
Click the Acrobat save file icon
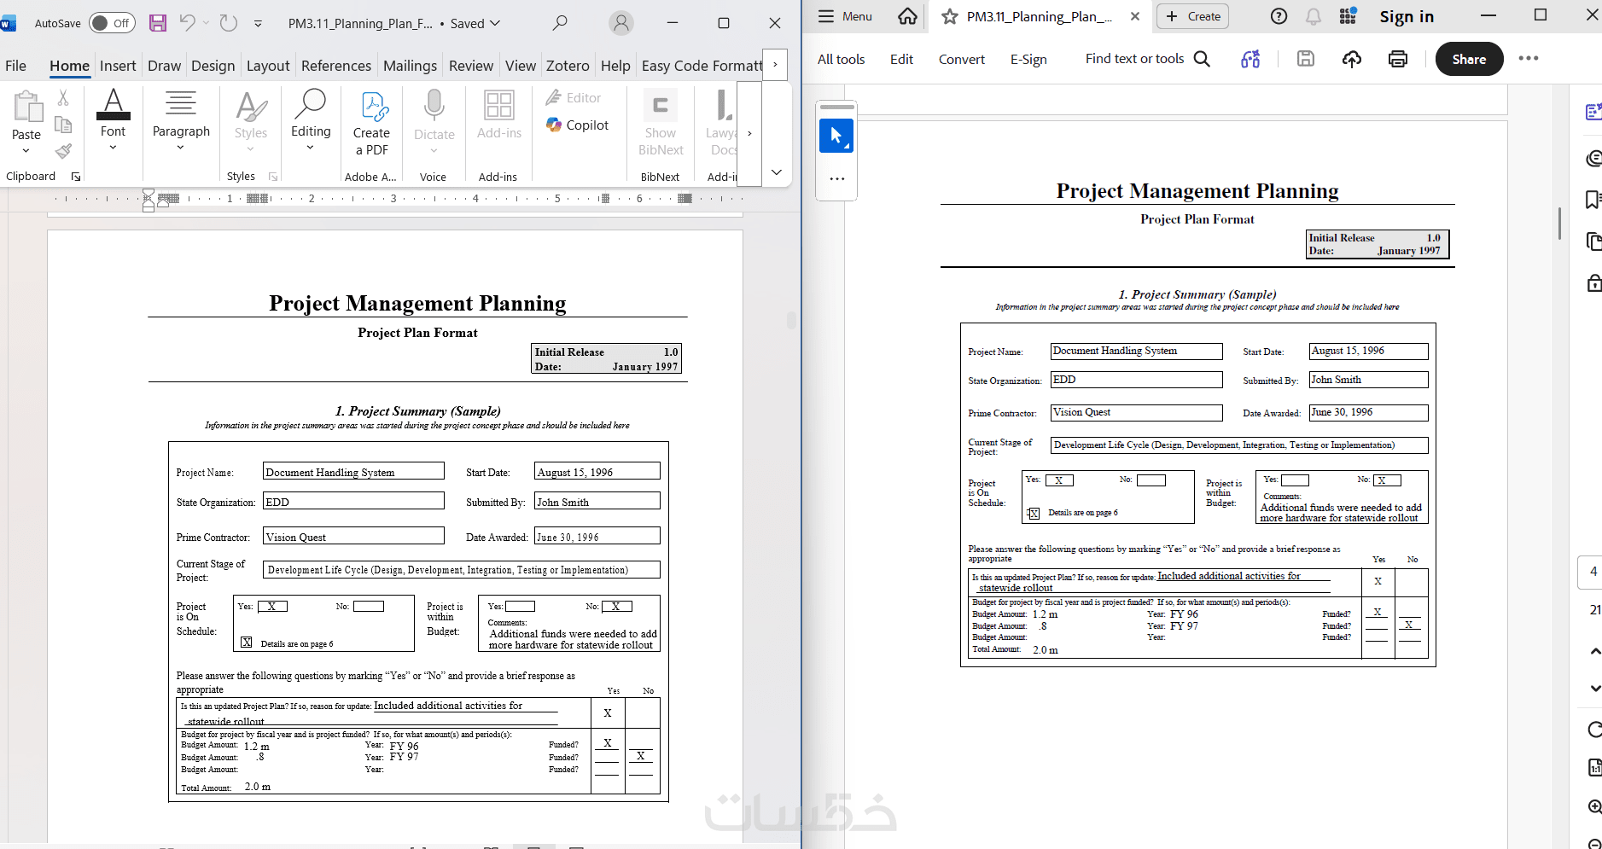pos(1306,59)
